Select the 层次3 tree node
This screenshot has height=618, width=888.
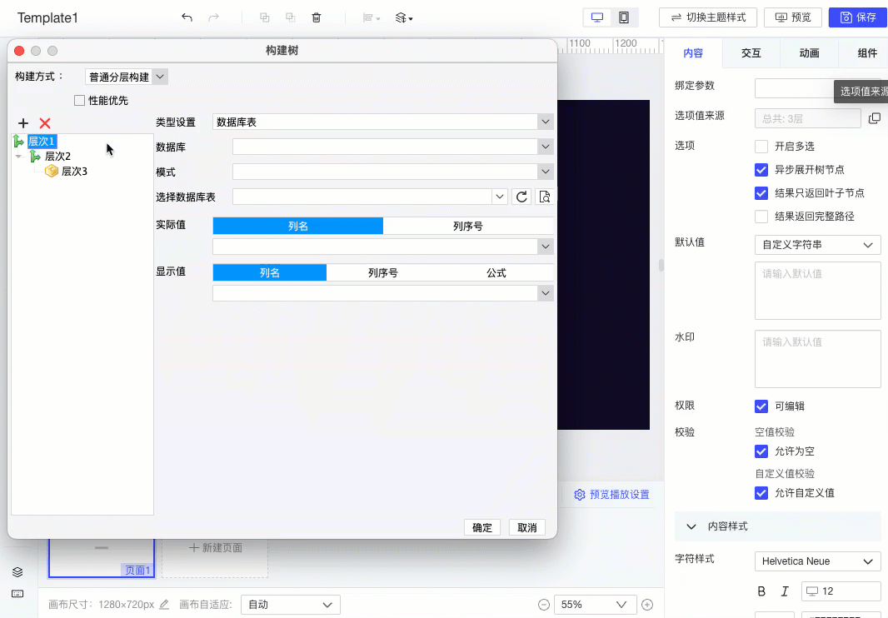[x=74, y=171]
